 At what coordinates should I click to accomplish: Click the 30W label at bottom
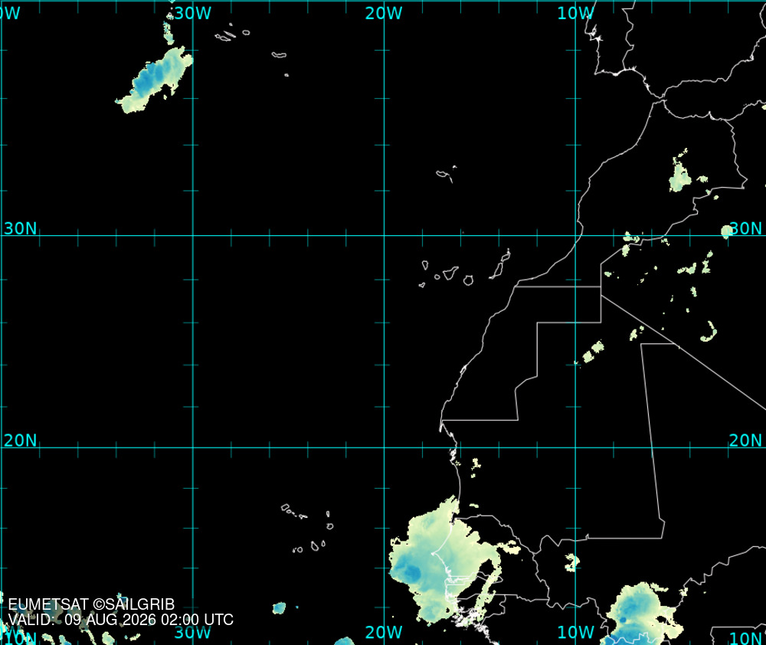pyautogui.click(x=192, y=632)
